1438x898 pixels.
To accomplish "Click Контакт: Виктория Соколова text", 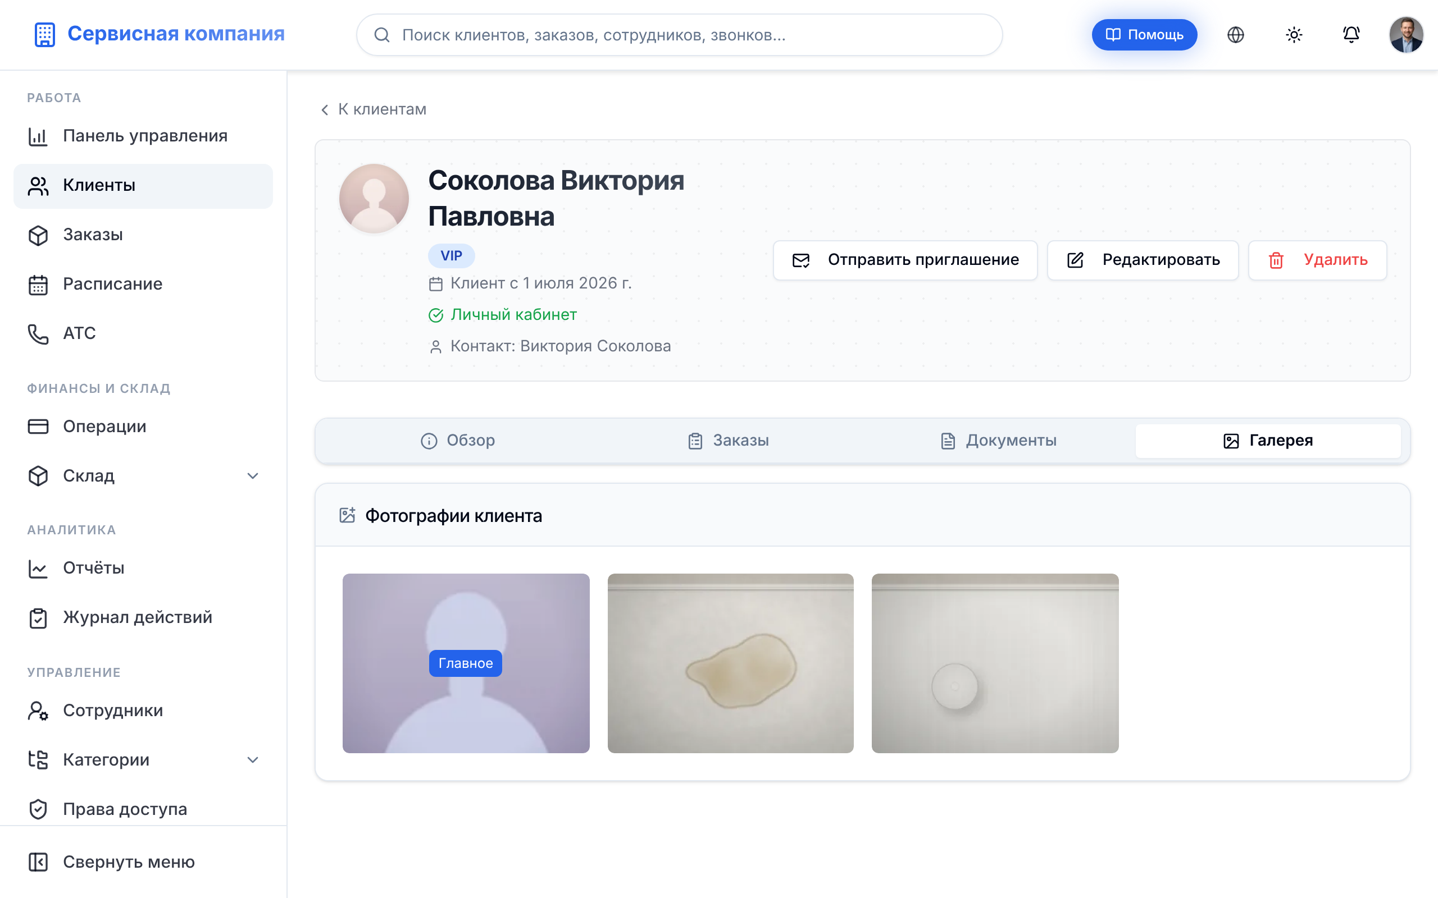I will tap(561, 346).
